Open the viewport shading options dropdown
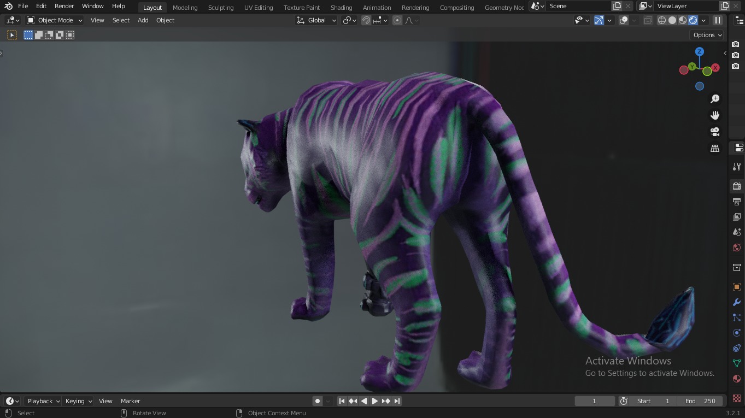This screenshot has height=418, width=745. pyautogui.click(x=703, y=20)
